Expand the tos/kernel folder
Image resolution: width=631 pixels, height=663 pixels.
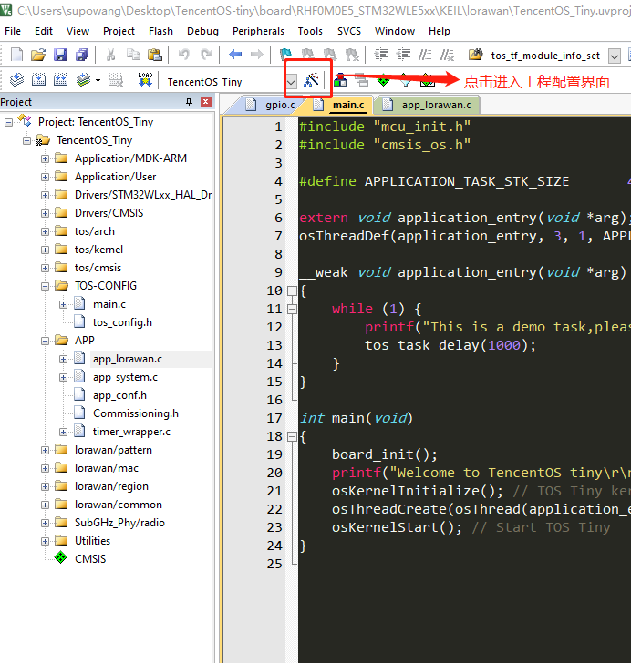[45, 250]
